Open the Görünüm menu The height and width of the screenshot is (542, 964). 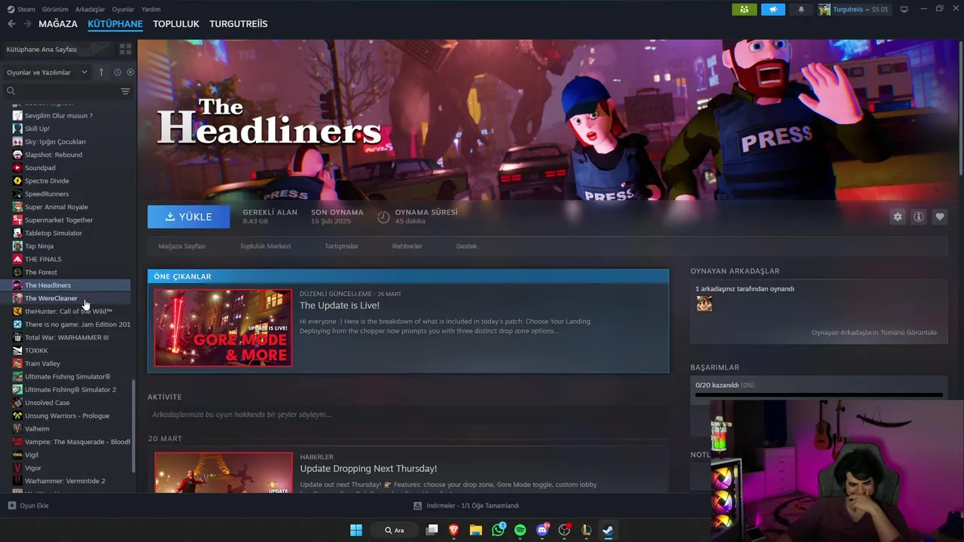coord(55,9)
